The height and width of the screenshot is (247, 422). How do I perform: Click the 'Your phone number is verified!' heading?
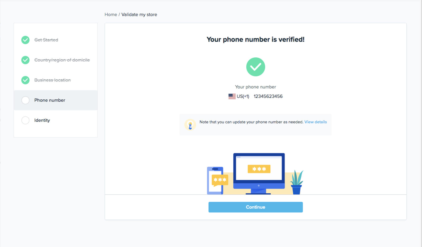click(256, 39)
